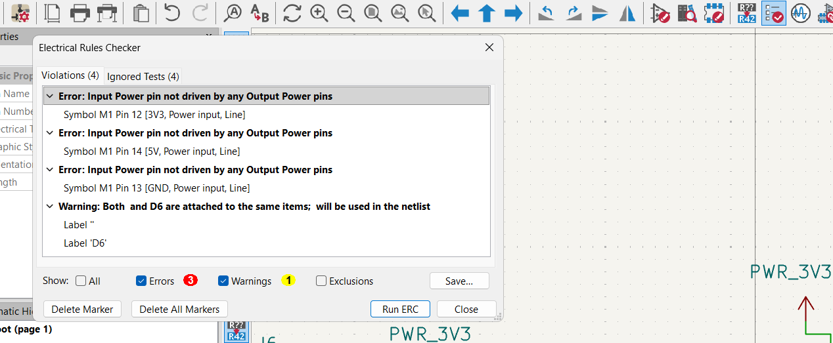Navigate forward with right blue arrow
The width and height of the screenshot is (833, 343).
click(x=514, y=12)
